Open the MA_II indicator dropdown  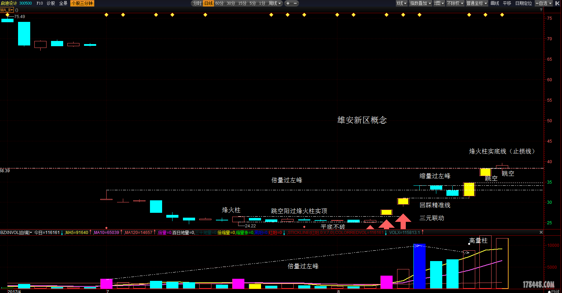click(7, 10)
